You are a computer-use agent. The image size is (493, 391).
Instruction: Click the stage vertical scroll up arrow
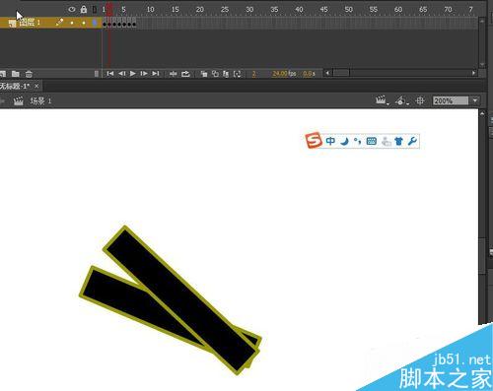point(482,113)
